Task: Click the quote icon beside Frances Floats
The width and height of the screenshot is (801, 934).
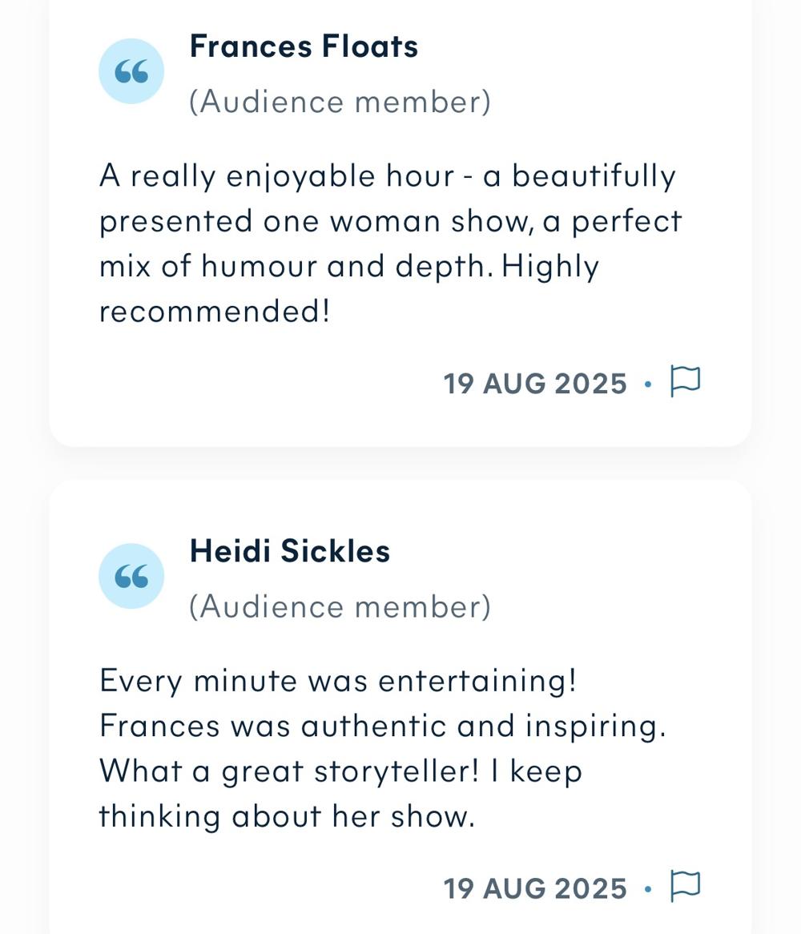Action: coord(131,72)
